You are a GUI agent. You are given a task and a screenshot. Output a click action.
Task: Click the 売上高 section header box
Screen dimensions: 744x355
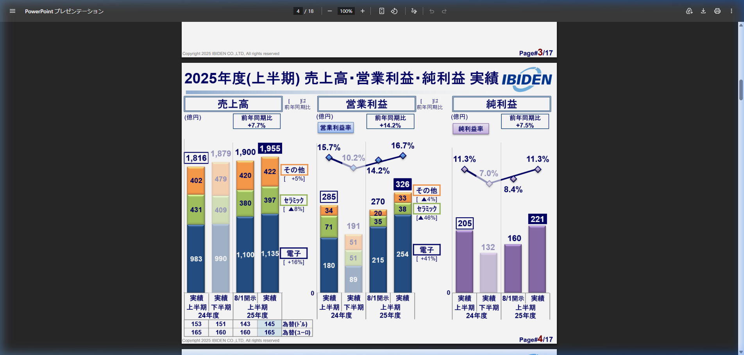click(x=233, y=104)
